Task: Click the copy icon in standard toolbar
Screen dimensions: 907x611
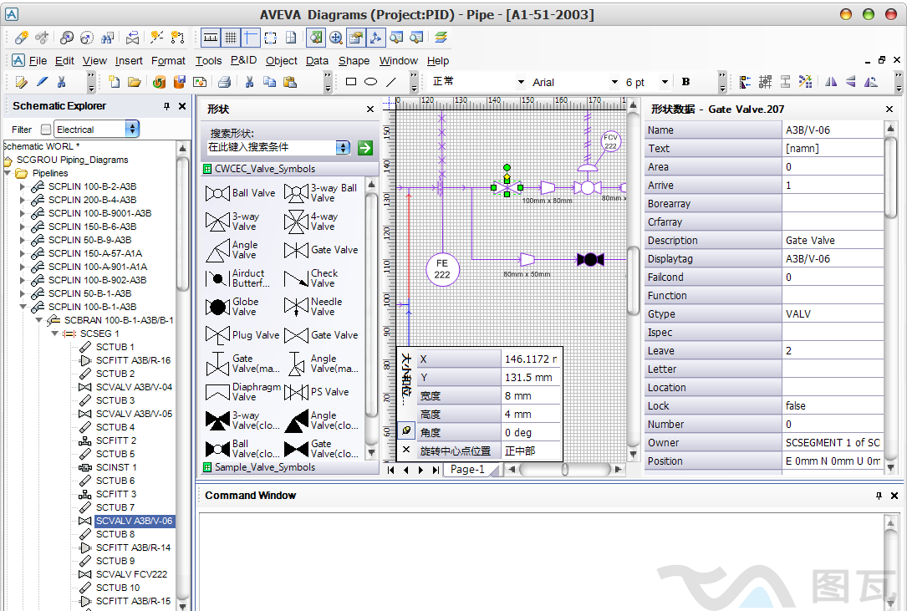Action: [x=269, y=82]
